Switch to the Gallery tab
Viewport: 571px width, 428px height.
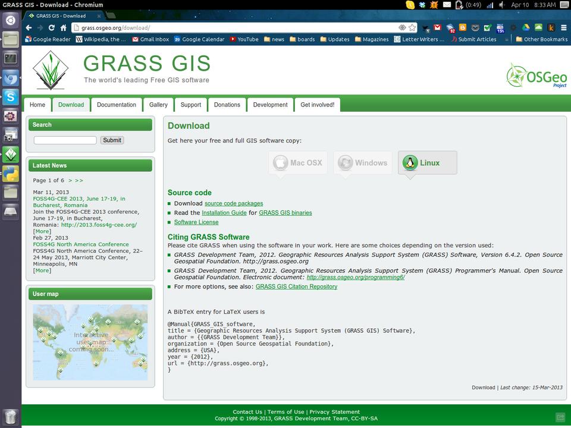158,105
